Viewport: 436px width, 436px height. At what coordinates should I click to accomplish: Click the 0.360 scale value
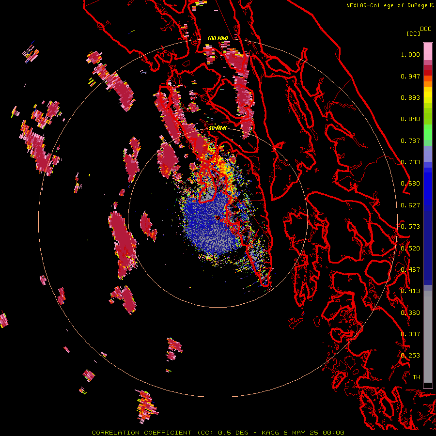[410, 313]
